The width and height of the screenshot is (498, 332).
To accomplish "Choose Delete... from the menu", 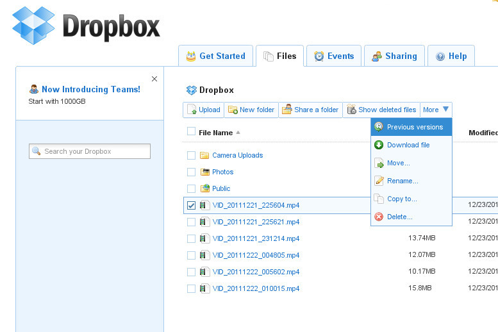I will [x=411, y=217].
